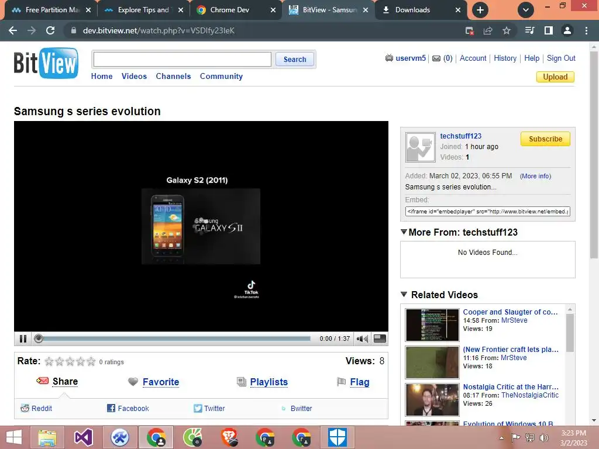The width and height of the screenshot is (599, 449).
Task: Open Brave browser from taskbar
Action: click(x=229, y=437)
